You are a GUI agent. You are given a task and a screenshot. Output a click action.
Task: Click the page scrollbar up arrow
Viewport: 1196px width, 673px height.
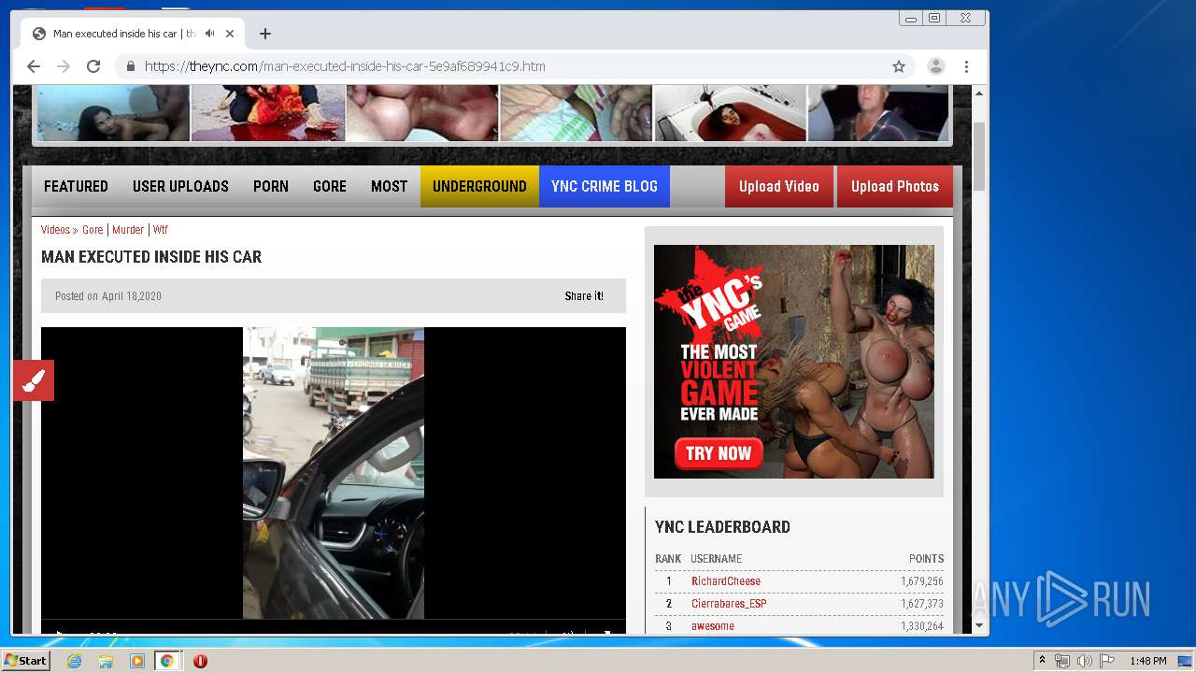[x=979, y=93]
